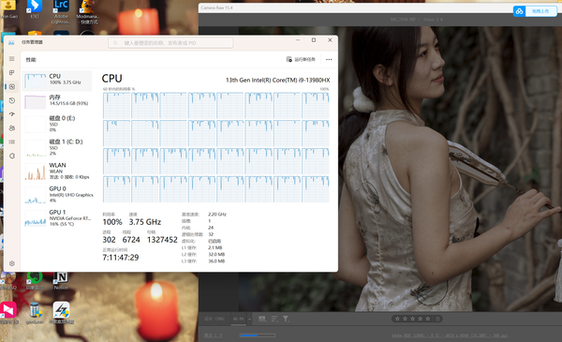Open the Processes page in Task Manager sidebar
Viewport: 562px width, 342px height.
point(12,73)
